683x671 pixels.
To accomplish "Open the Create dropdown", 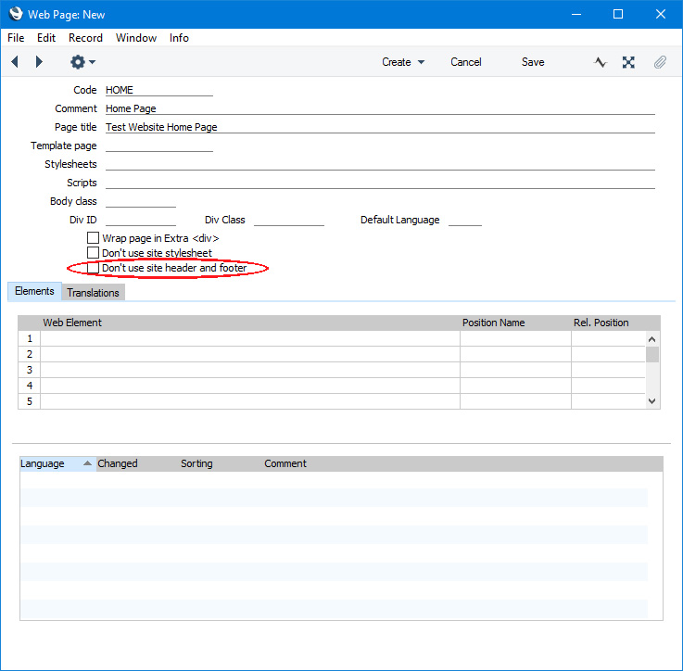I will [x=403, y=62].
